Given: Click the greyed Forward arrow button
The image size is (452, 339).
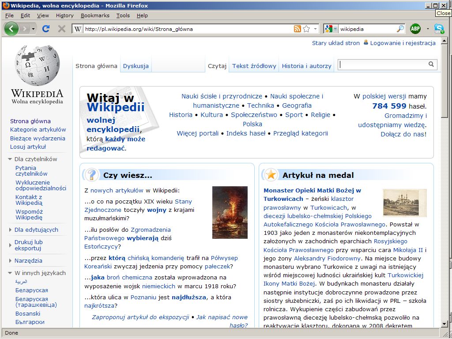Looking at the screenshot, I should tap(25, 29).
